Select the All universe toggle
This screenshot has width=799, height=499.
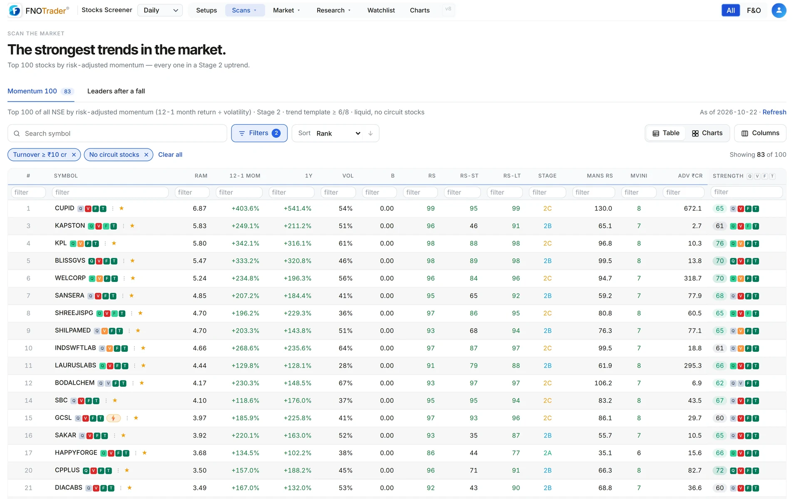pyautogui.click(x=730, y=10)
